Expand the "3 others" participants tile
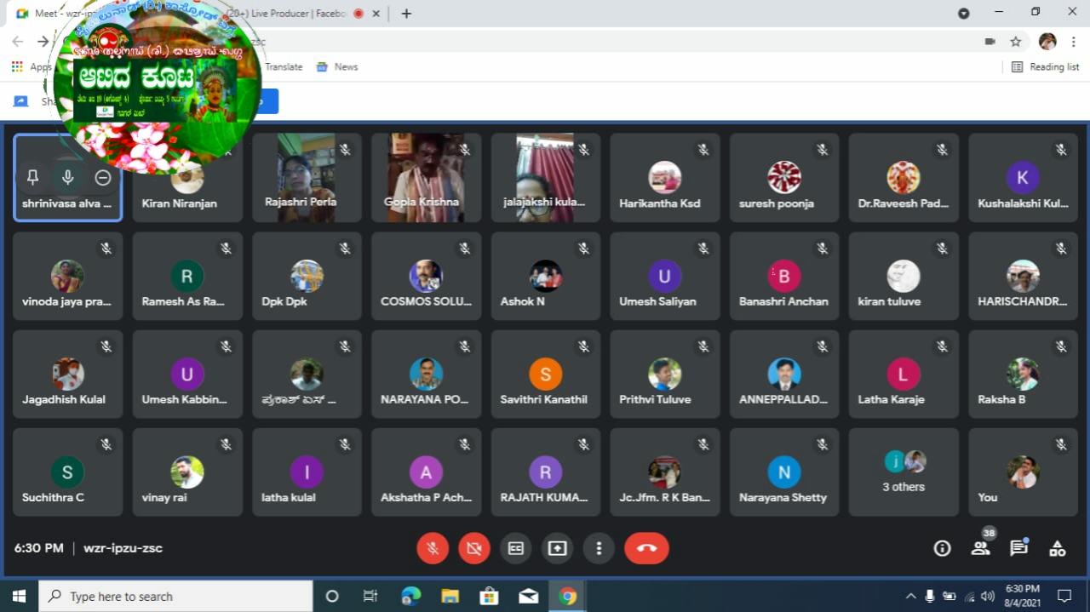This screenshot has height=612, width=1090. click(x=904, y=472)
